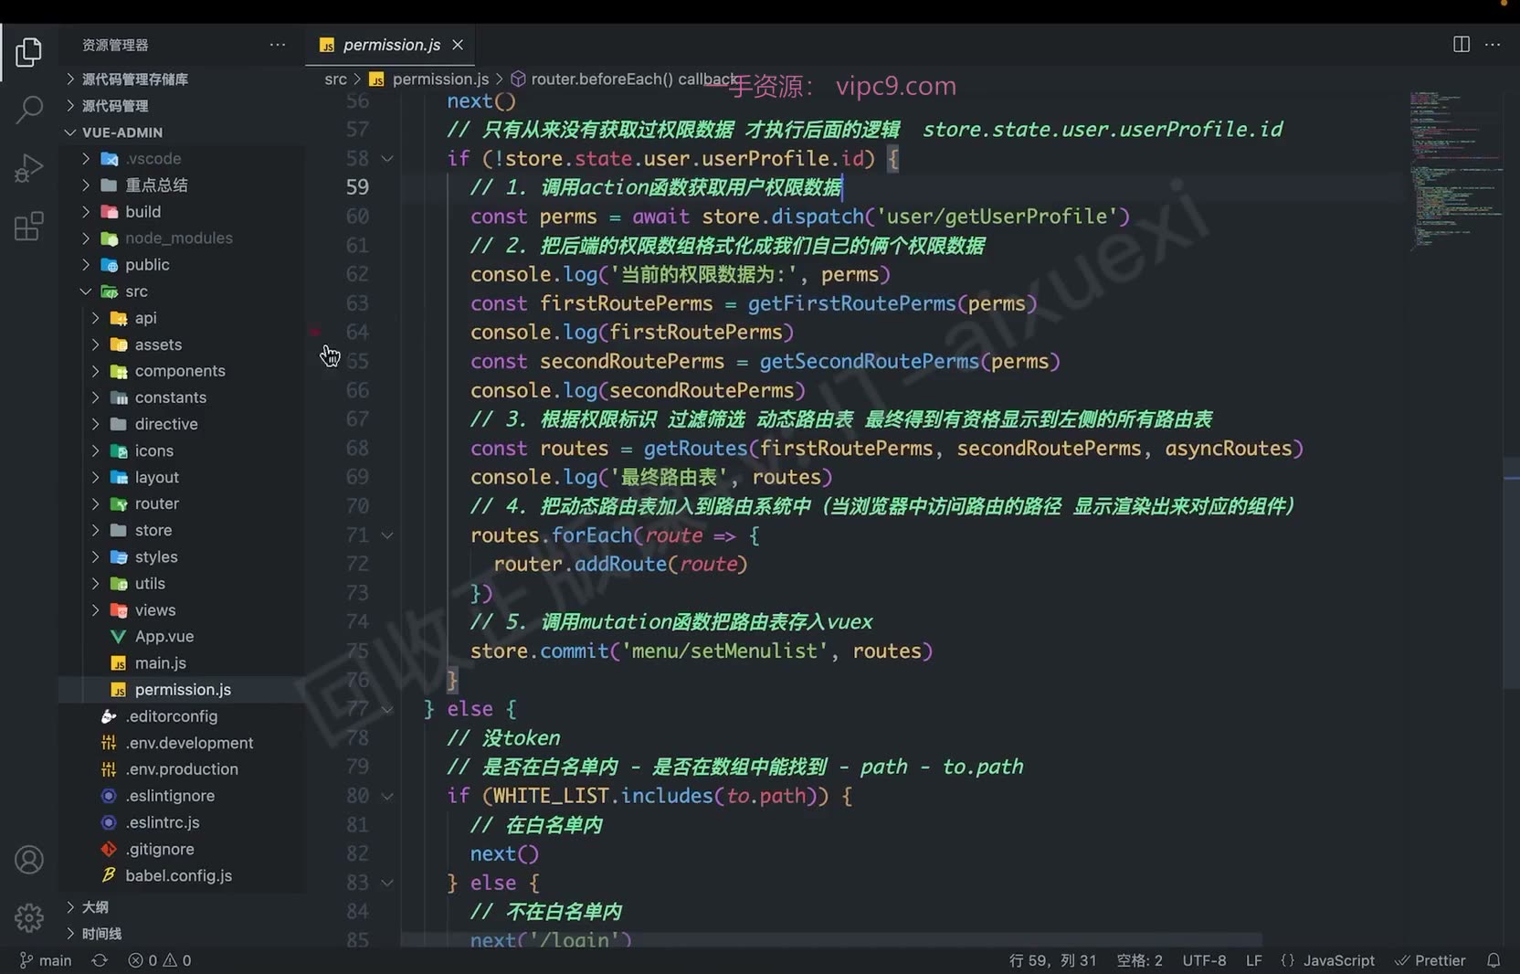This screenshot has width=1520, height=974.
Task: Open the notifications bell icon
Action: pos(1494,960)
